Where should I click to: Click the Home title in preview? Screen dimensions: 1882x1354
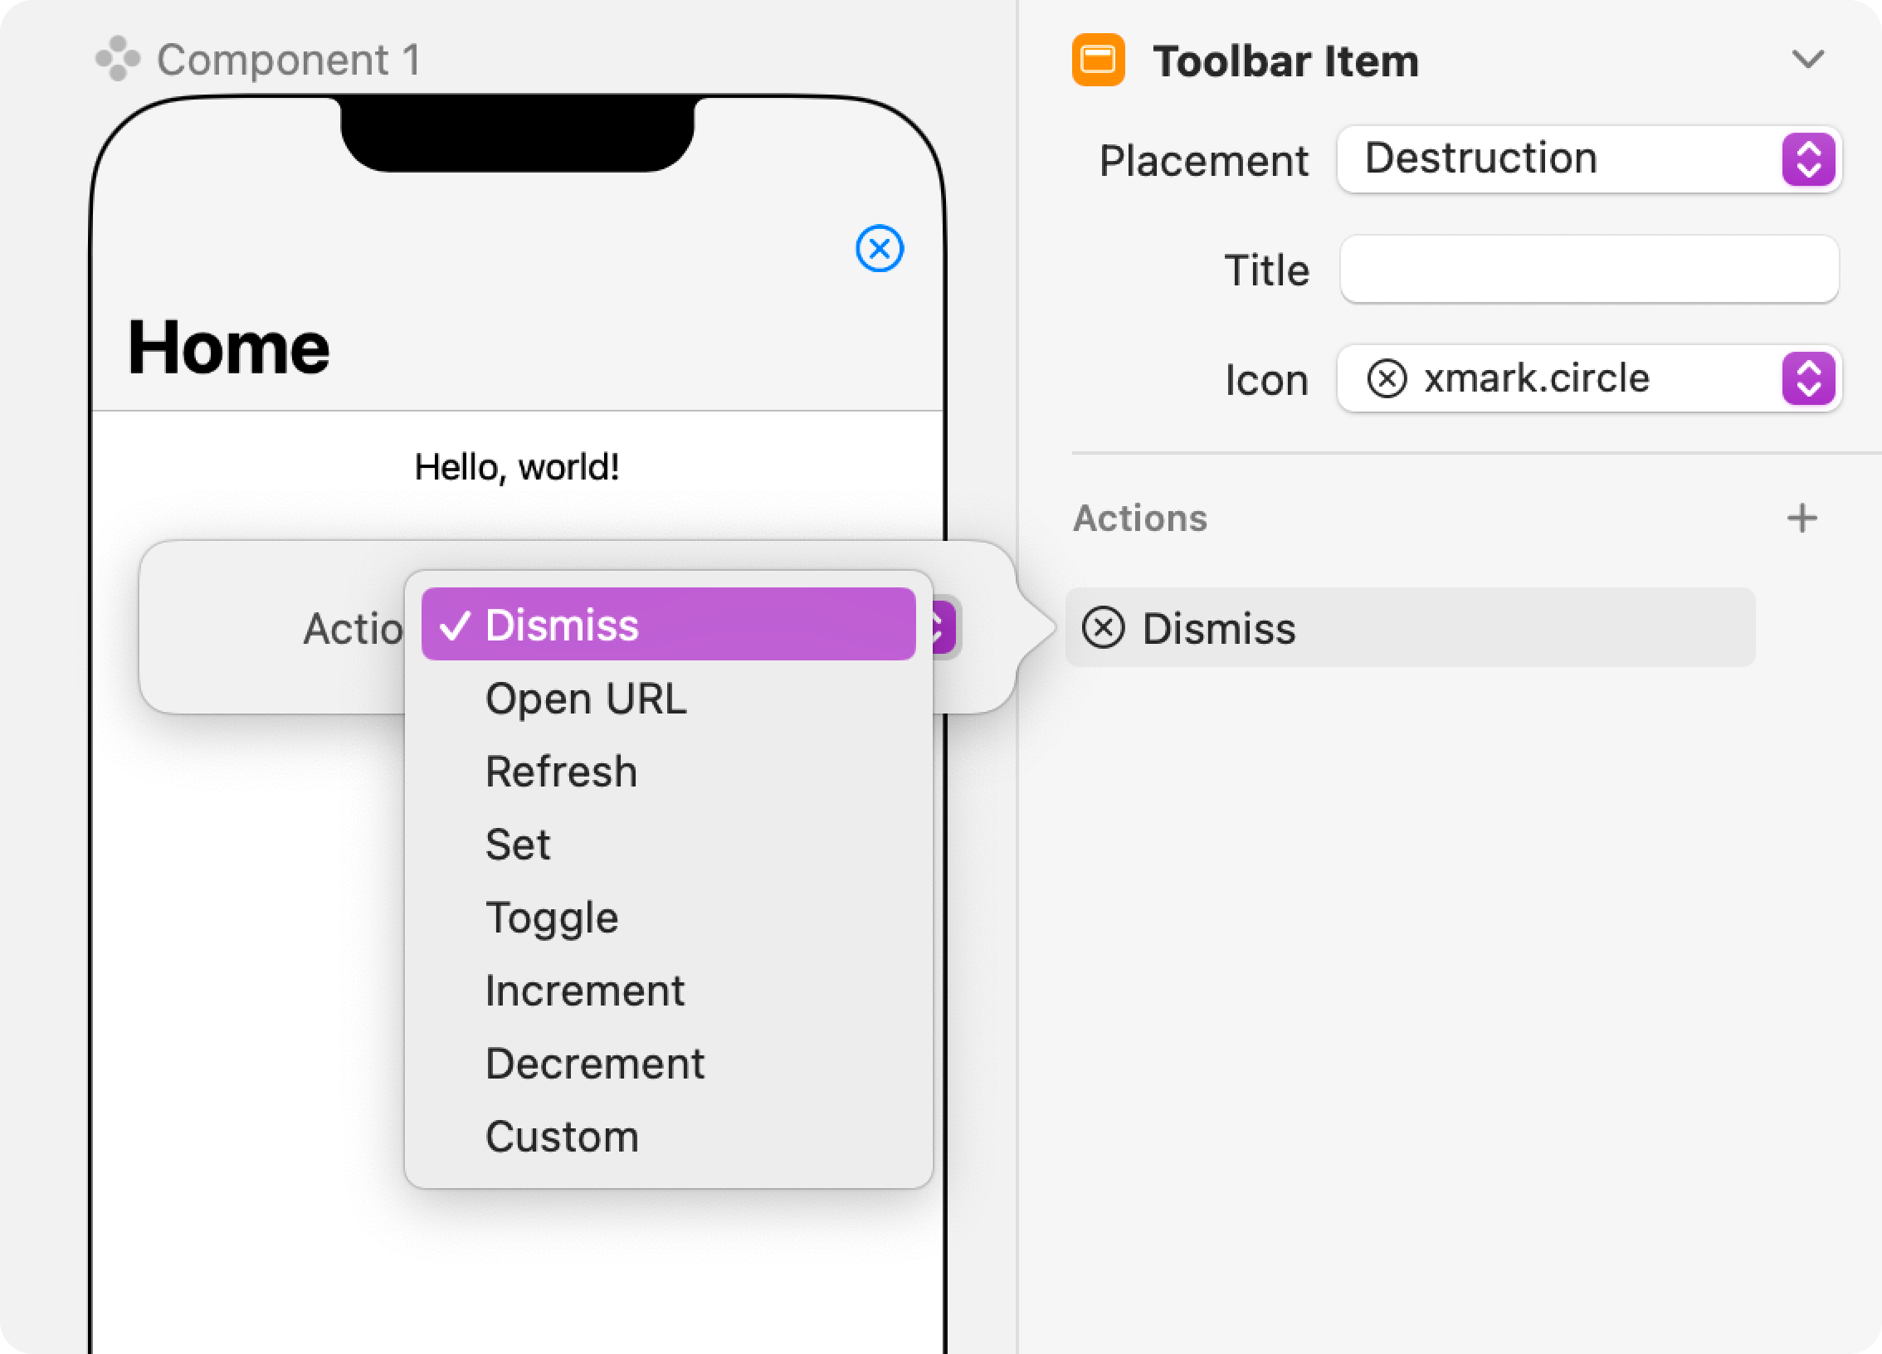[x=228, y=347]
